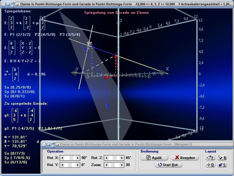Screen dimensions: 234x176
Task: Open layout option O with crosshair icon
Action: 210,165
